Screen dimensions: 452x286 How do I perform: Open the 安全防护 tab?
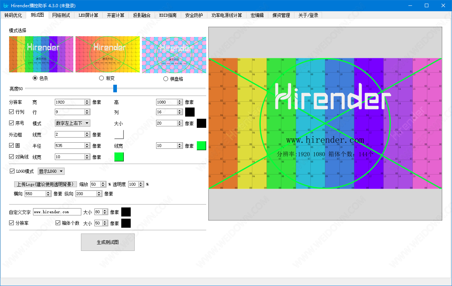194,15
